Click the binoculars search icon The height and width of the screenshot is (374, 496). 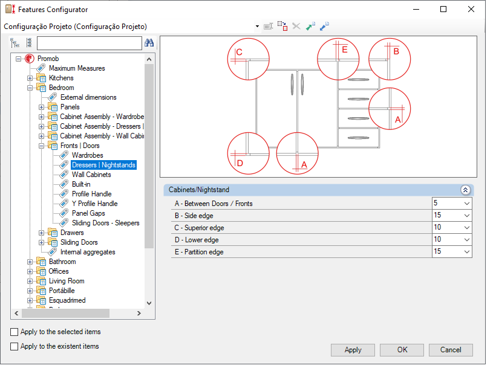click(149, 43)
